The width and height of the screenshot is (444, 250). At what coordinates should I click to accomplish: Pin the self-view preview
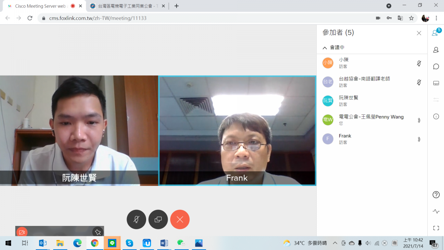pyautogui.click(x=98, y=232)
